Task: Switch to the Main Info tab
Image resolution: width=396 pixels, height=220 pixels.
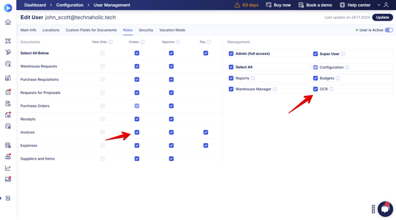Action: pyautogui.click(x=28, y=30)
